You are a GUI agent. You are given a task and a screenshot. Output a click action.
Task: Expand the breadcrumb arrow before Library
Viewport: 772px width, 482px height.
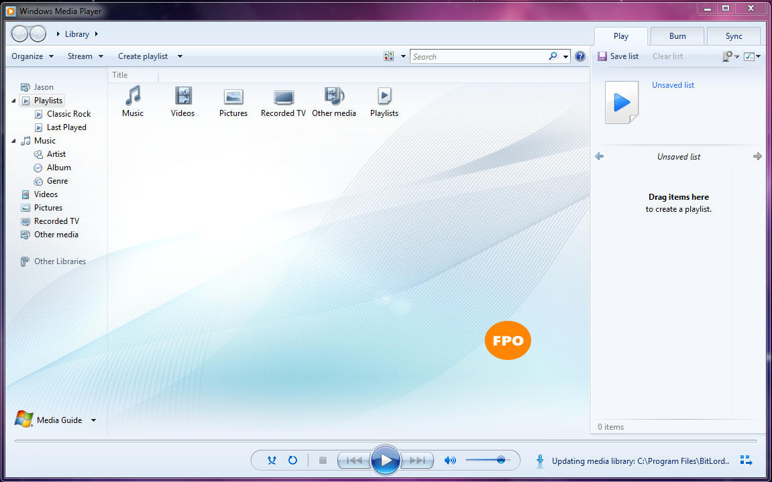pos(58,34)
